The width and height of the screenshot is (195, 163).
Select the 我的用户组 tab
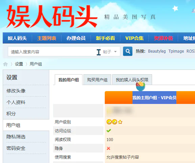[69, 80]
